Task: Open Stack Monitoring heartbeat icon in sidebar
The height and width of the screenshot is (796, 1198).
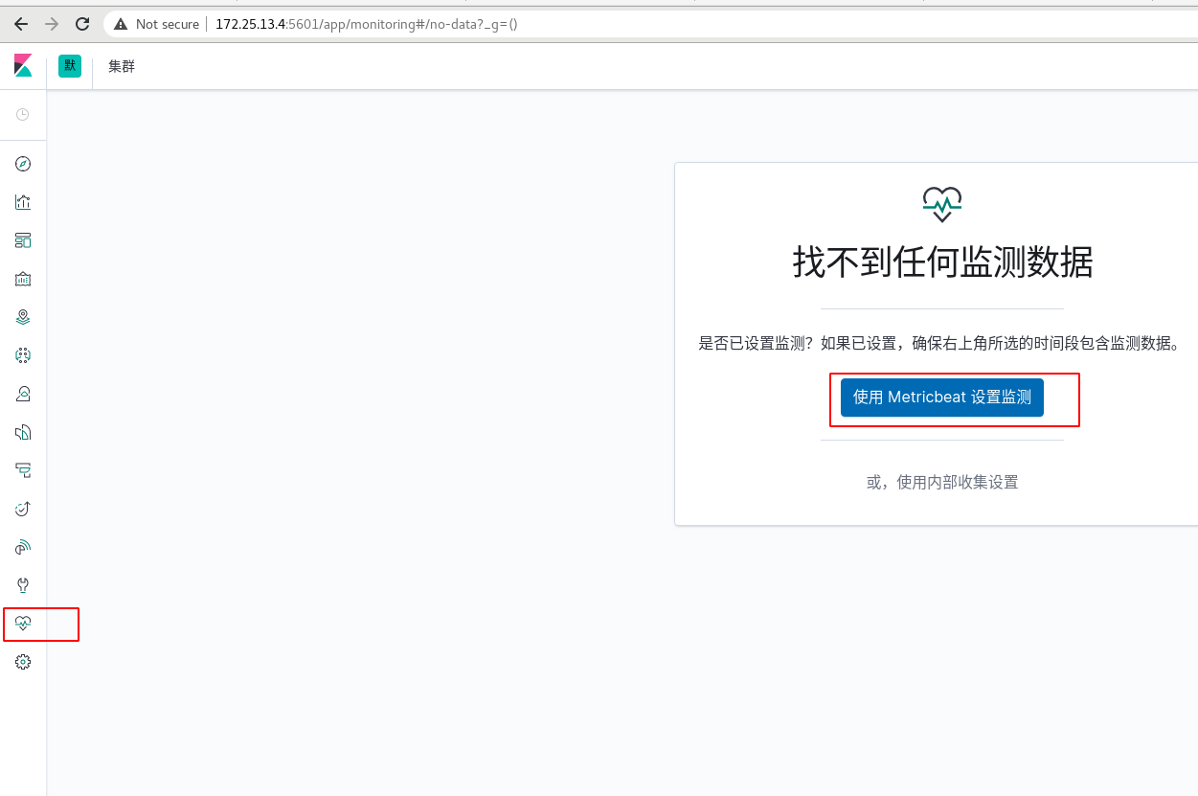Action: [23, 624]
